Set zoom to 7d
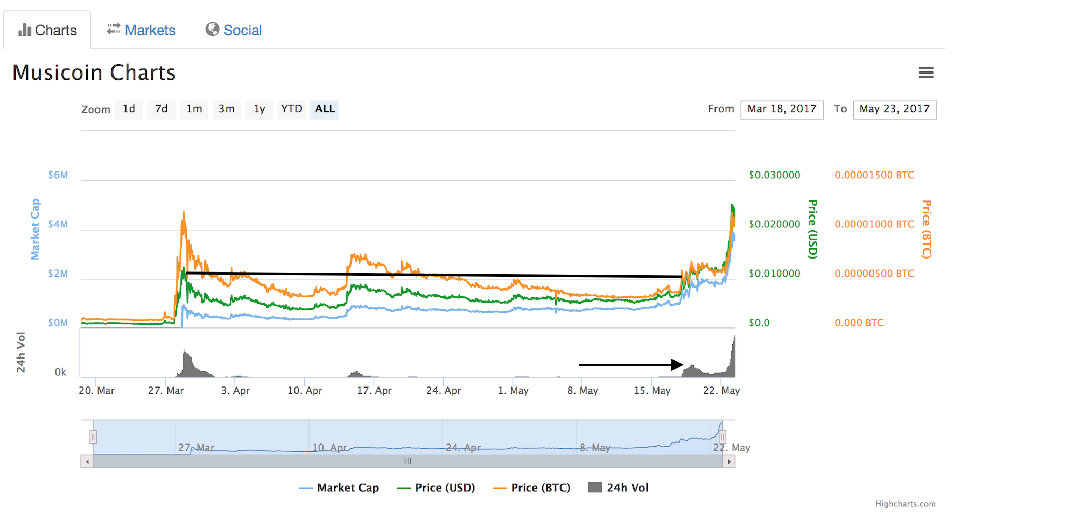This screenshot has height=516, width=1066. pos(161,109)
